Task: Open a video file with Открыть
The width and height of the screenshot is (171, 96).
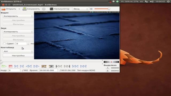Action: point(9,9)
